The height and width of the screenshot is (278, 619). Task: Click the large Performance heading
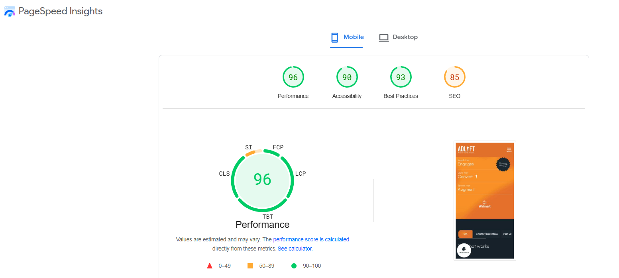point(262,225)
